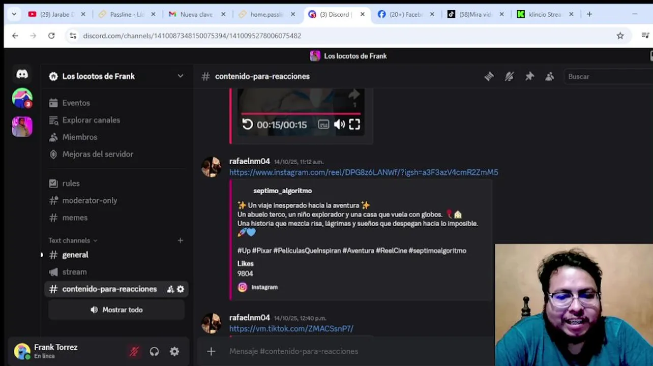The height and width of the screenshot is (366, 653).
Task: Open notification settings bell icon in header
Action: [509, 76]
